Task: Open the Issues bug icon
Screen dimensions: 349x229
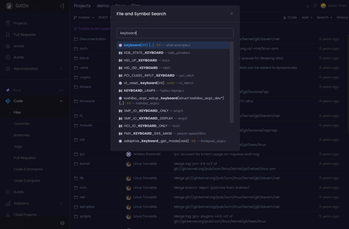Action: (x=8, y=46)
